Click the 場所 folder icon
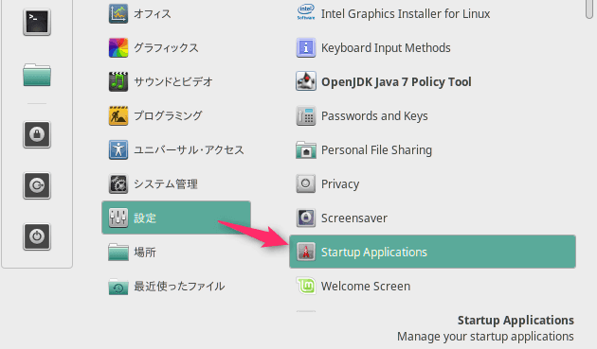The height and width of the screenshot is (349, 597). click(x=118, y=252)
